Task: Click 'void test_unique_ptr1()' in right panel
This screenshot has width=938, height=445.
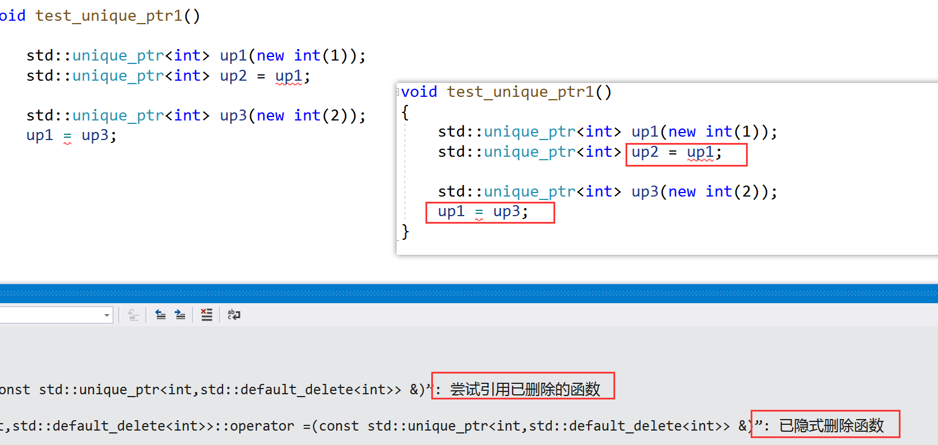Action: 506,92
